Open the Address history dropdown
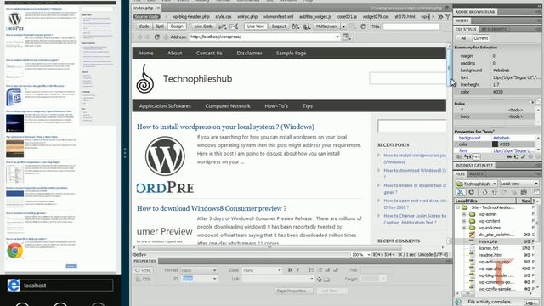Screen dimensions: 544x306 coord(337,37)
